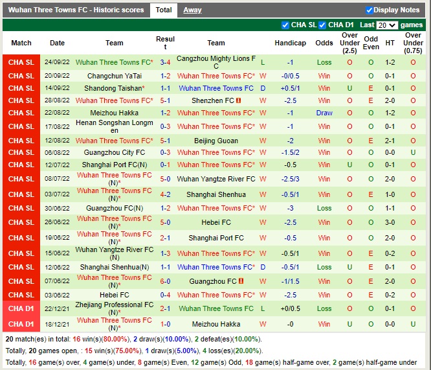The image size is (431, 370).
Task: Switch to the Away tab
Action: pyautogui.click(x=192, y=10)
